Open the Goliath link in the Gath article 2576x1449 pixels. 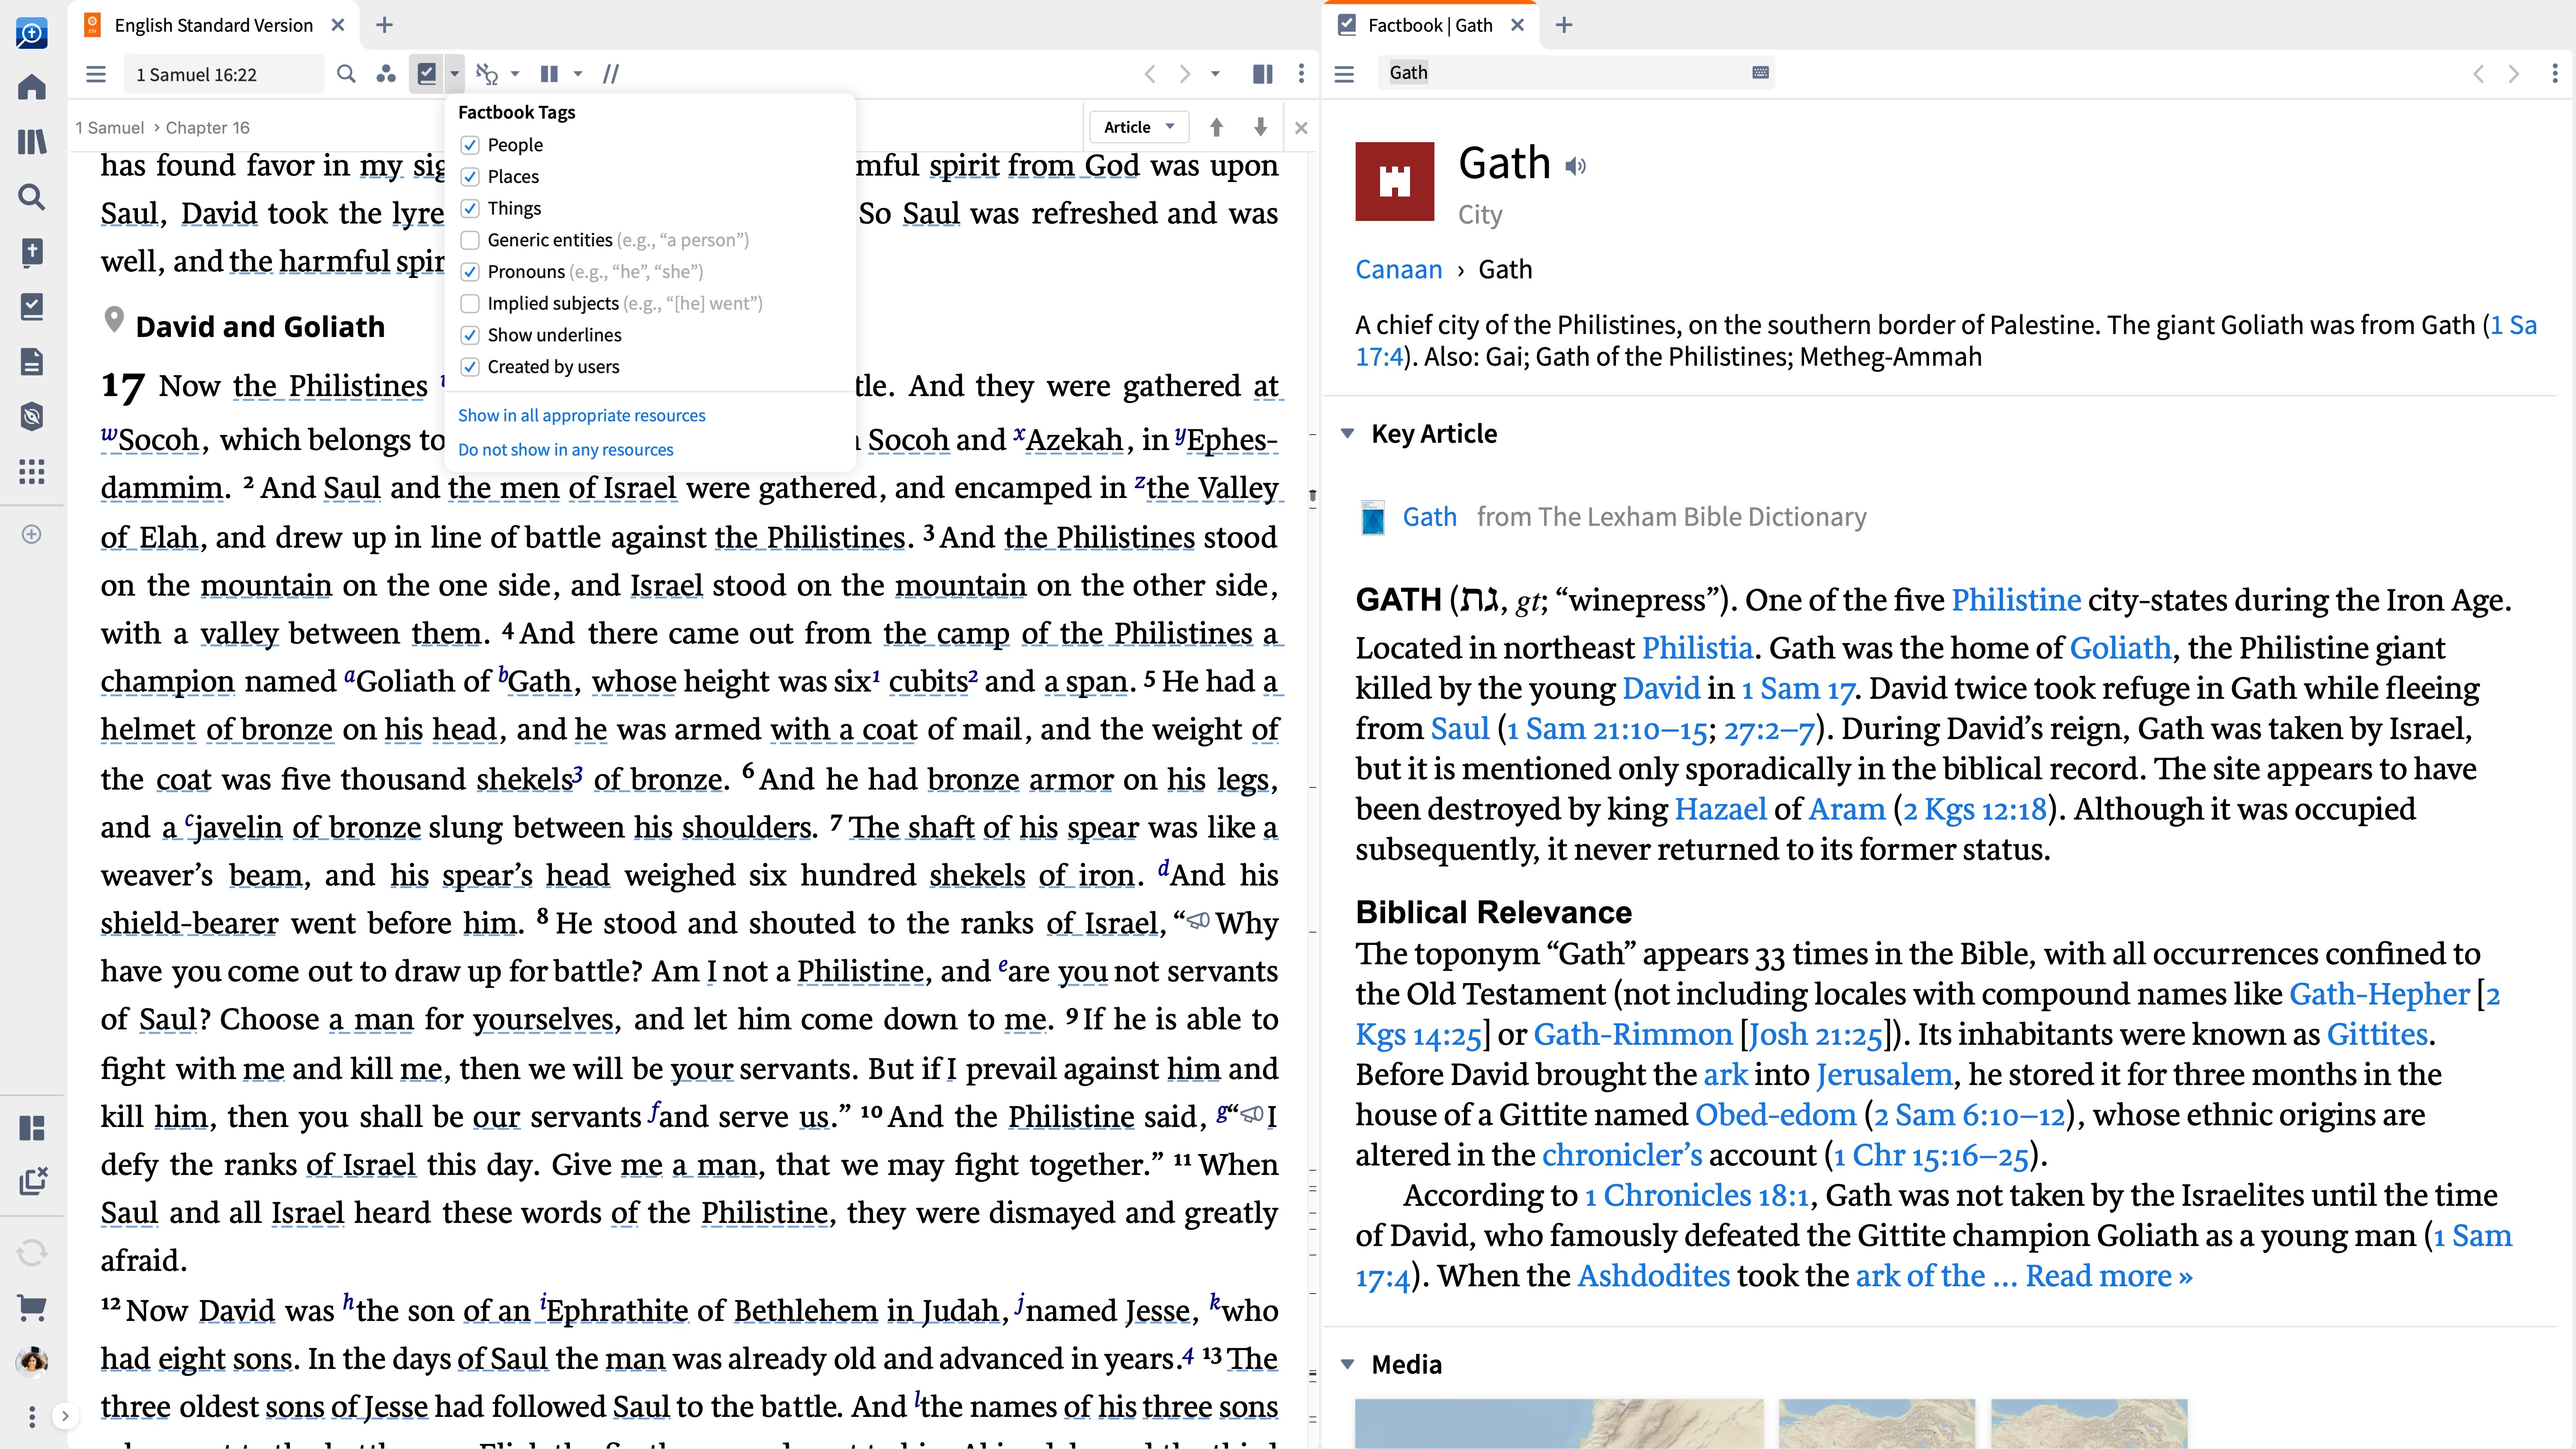tap(2120, 648)
